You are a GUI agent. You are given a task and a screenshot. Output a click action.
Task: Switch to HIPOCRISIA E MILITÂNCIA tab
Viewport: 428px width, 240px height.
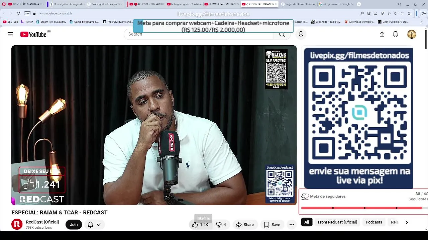(222, 4)
